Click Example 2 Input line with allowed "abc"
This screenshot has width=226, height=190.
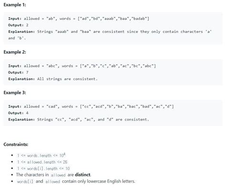[x=82, y=66]
